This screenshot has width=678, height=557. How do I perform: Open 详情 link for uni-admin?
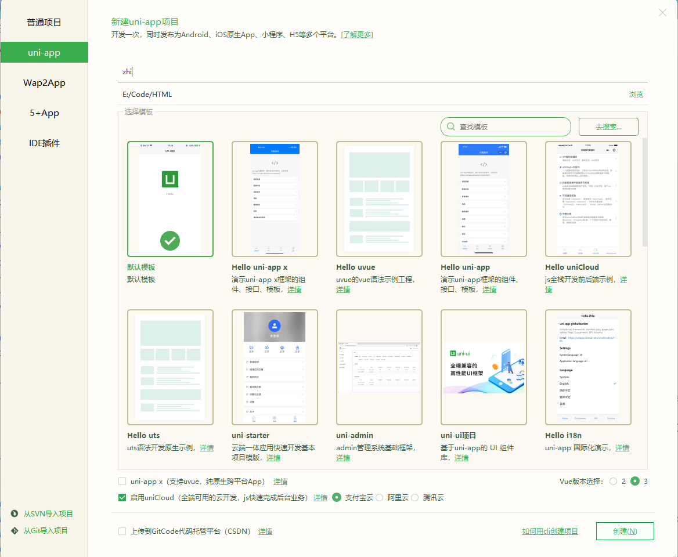pyautogui.click(x=343, y=458)
